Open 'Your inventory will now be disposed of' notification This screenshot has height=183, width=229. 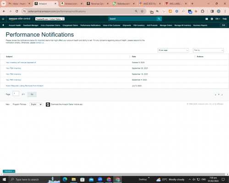21,63
